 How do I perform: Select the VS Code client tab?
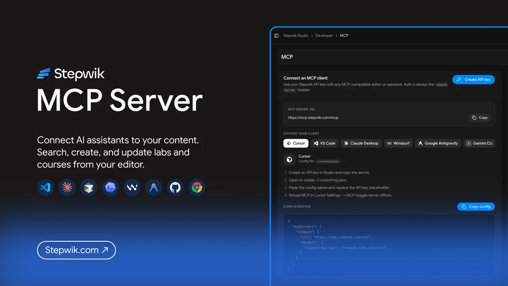pyautogui.click(x=325, y=143)
